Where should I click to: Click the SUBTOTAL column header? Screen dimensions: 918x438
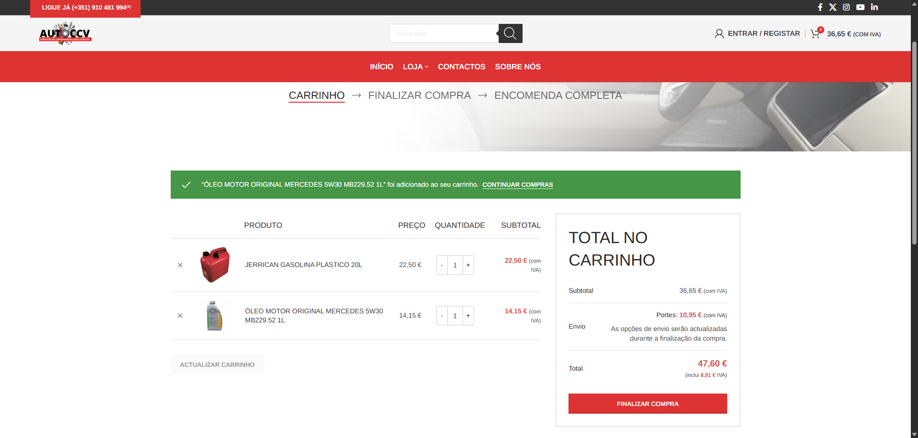(521, 225)
